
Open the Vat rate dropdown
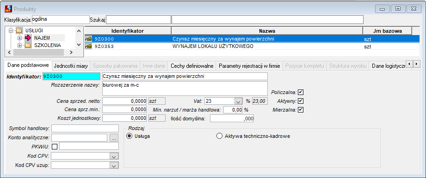click(x=238, y=101)
